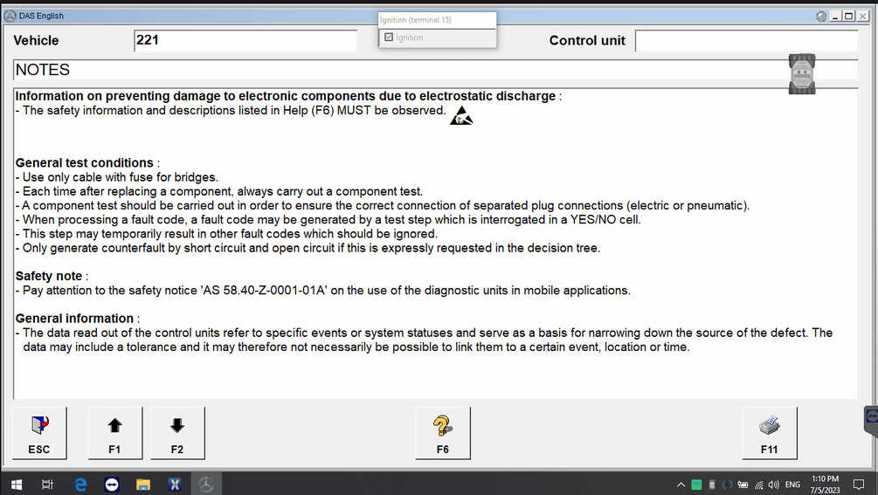Image resolution: width=878 pixels, height=495 pixels.
Task: Click the 'General information' heading
Action: click(74, 319)
